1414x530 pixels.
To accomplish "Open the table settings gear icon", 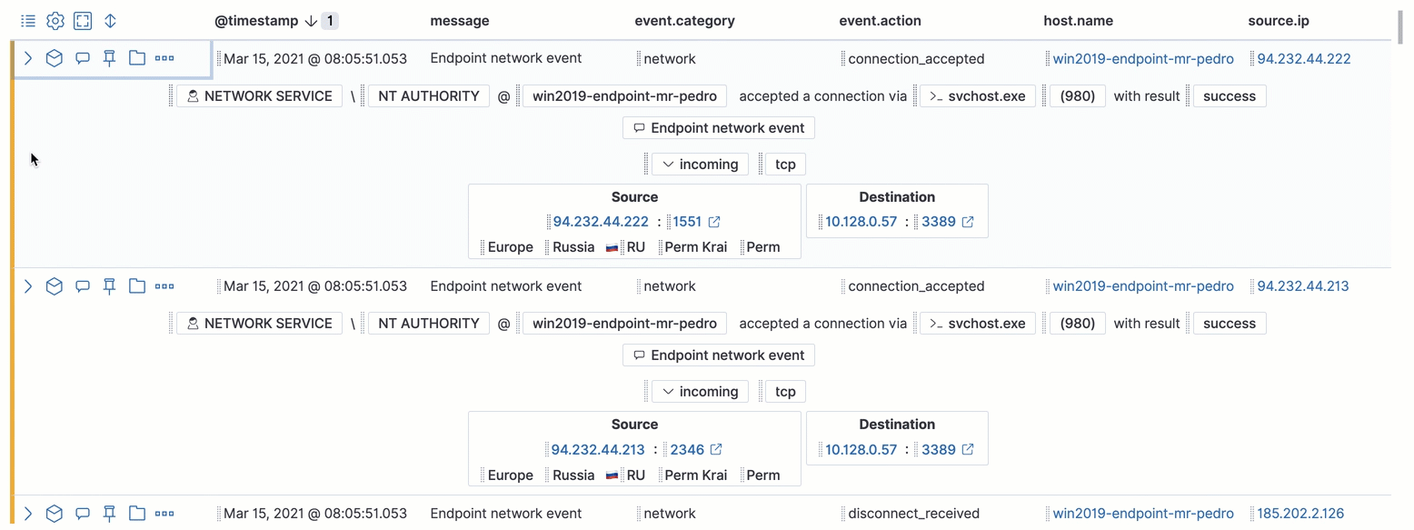I will point(55,20).
